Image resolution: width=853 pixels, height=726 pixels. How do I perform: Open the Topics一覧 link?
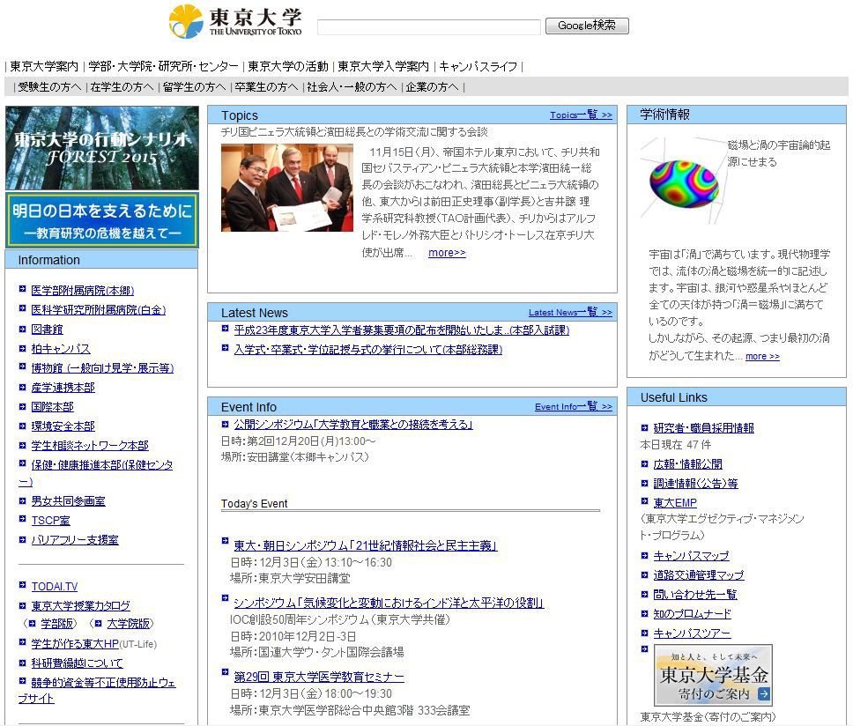pyautogui.click(x=580, y=115)
